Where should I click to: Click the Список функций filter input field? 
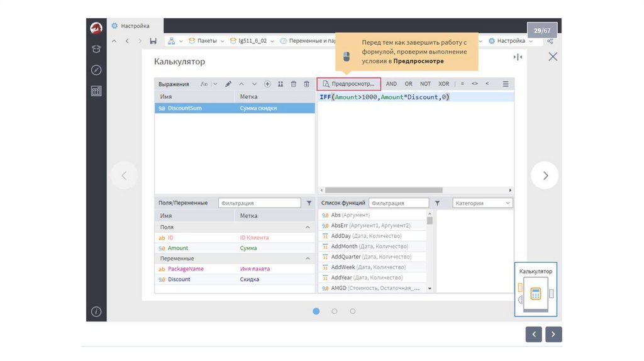pyautogui.click(x=398, y=203)
